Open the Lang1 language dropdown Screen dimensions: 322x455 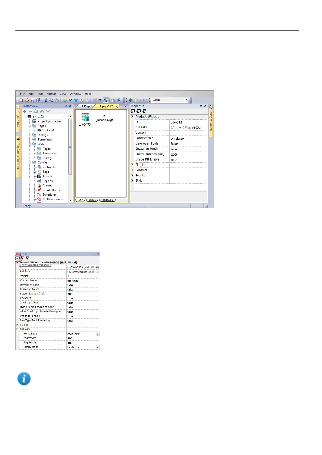click(x=186, y=100)
